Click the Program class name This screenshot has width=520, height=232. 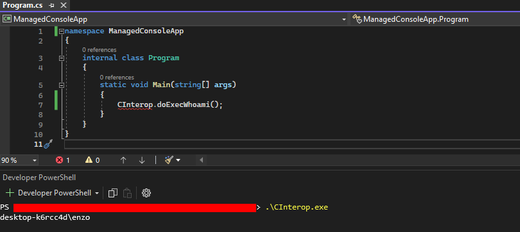coord(164,58)
